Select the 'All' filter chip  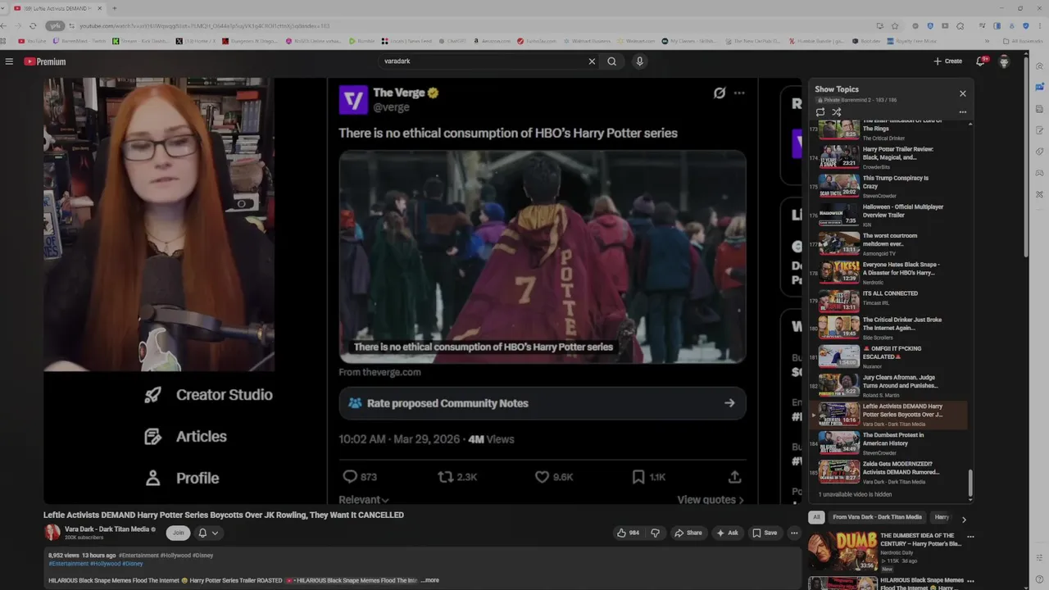coord(816,517)
